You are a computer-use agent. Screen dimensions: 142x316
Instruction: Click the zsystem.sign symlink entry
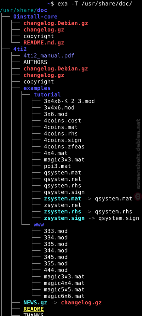tap(64, 218)
